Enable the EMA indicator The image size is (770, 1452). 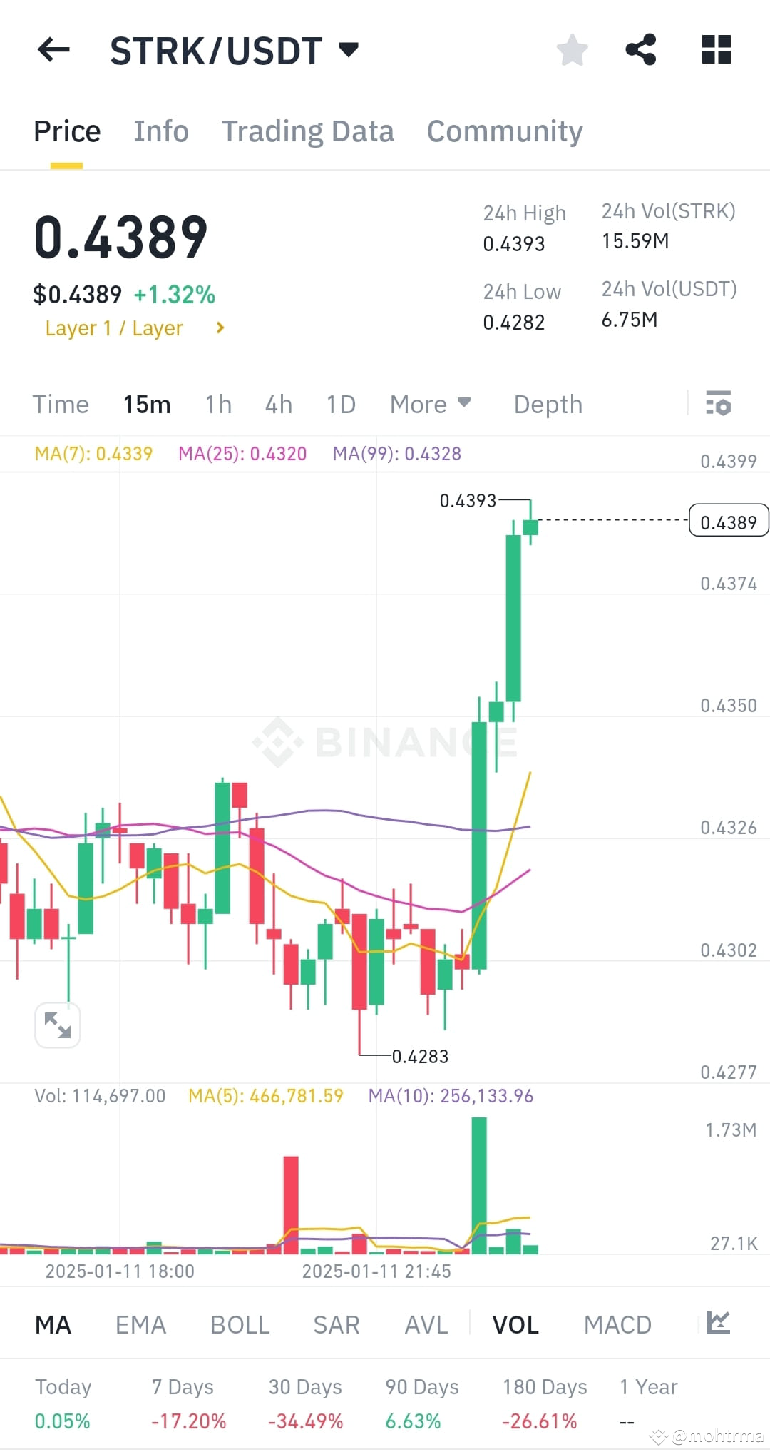coord(140,1324)
